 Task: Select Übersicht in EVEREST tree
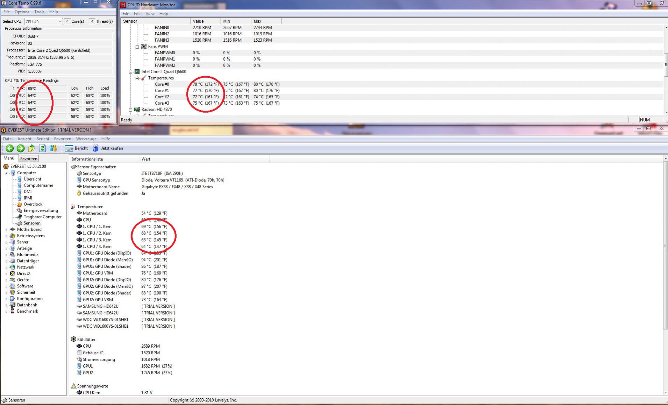[x=33, y=179]
